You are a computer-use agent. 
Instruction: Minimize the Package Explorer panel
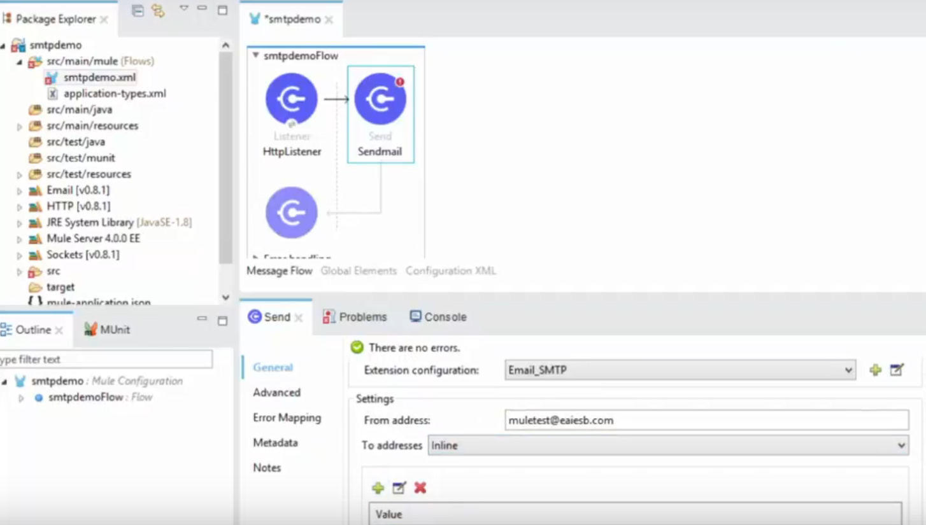click(x=203, y=8)
